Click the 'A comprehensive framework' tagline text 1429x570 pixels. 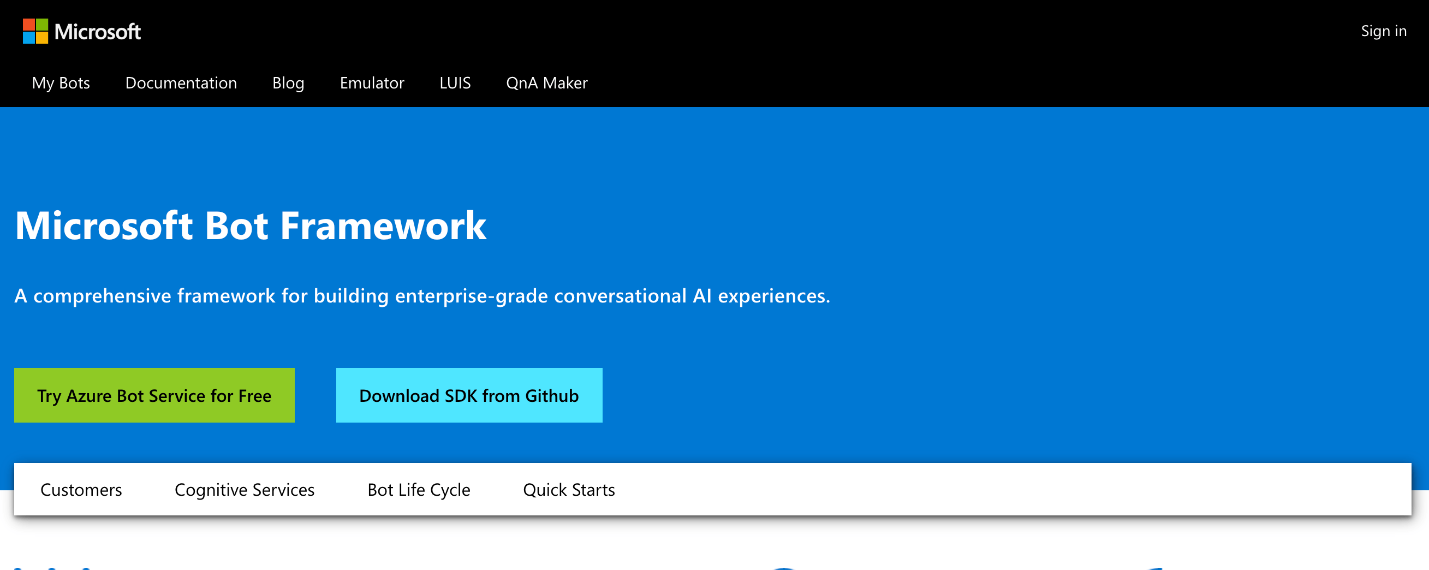tap(422, 296)
